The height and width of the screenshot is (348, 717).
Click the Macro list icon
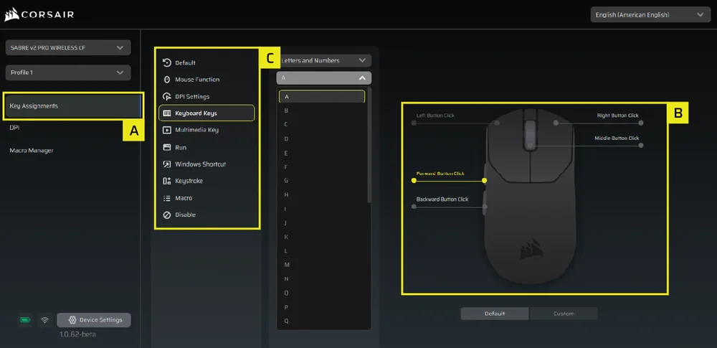click(167, 198)
